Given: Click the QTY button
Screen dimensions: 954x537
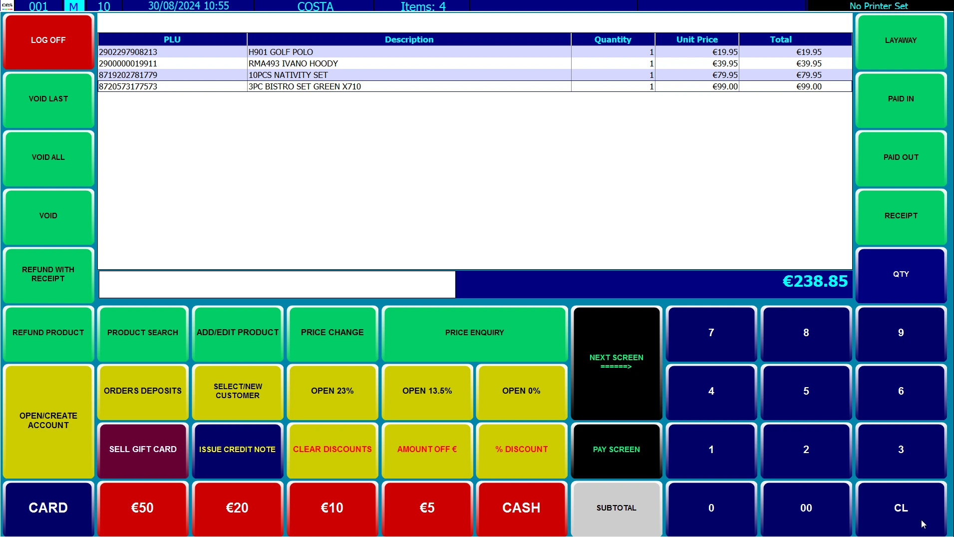Looking at the screenshot, I should click(x=901, y=274).
